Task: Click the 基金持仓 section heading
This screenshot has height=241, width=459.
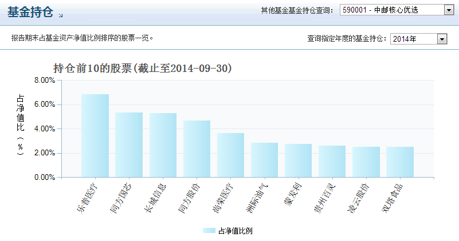Action: pyautogui.click(x=31, y=13)
